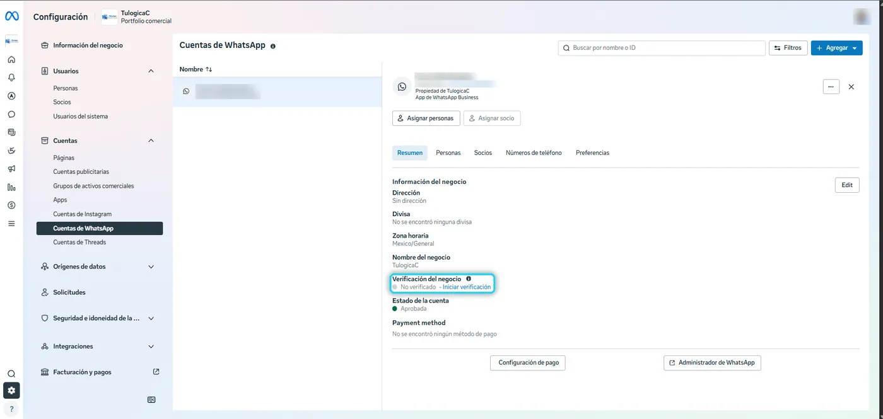Image resolution: width=883 pixels, height=419 pixels.
Task: Open the TulogicaC portfolio selector
Action: tap(137, 17)
